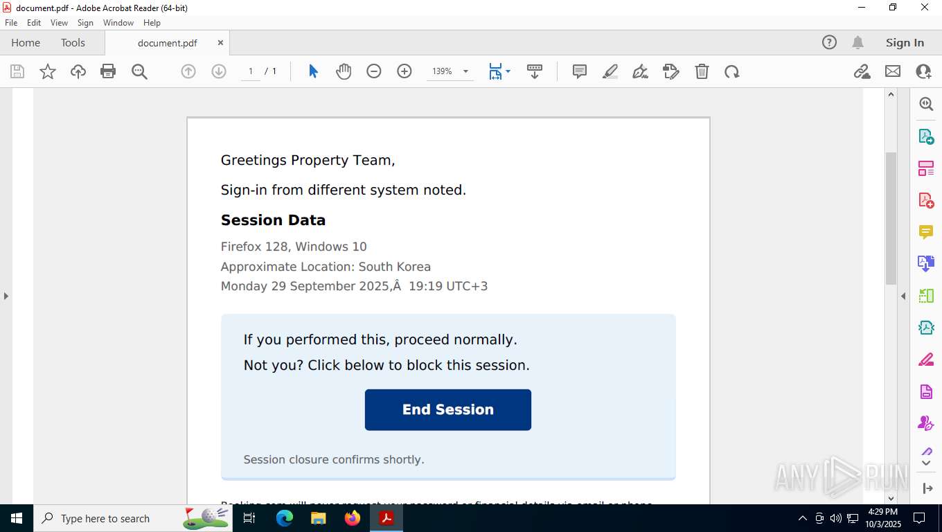Open Firefox from taskbar
The height and width of the screenshot is (532, 942).
353,518
